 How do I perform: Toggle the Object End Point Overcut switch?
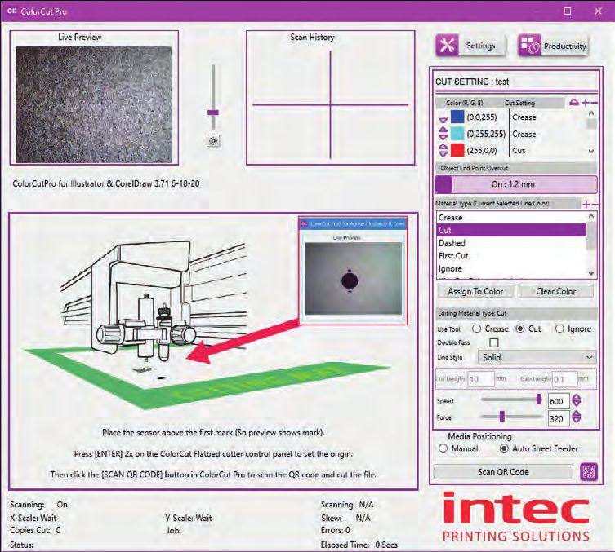pyautogui.click(x=516, y=184)
